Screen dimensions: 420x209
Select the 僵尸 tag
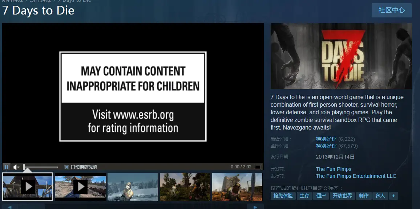click(321, 196)
